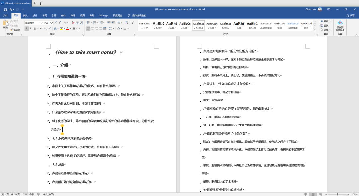
Task: Increase the paragraph indent
Action: [x=113, y=23]
